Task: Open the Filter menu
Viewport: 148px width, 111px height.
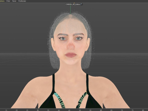Action: (8, 1)
